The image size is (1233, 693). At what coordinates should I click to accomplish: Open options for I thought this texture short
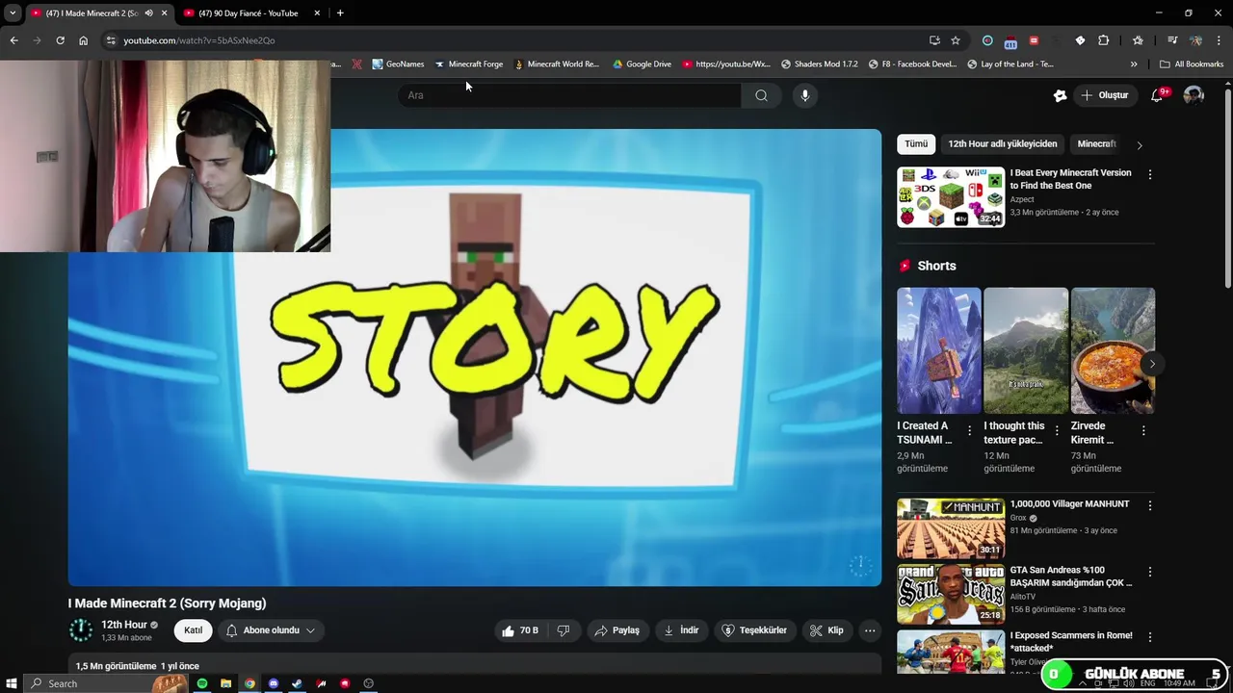coord(1057,431)
